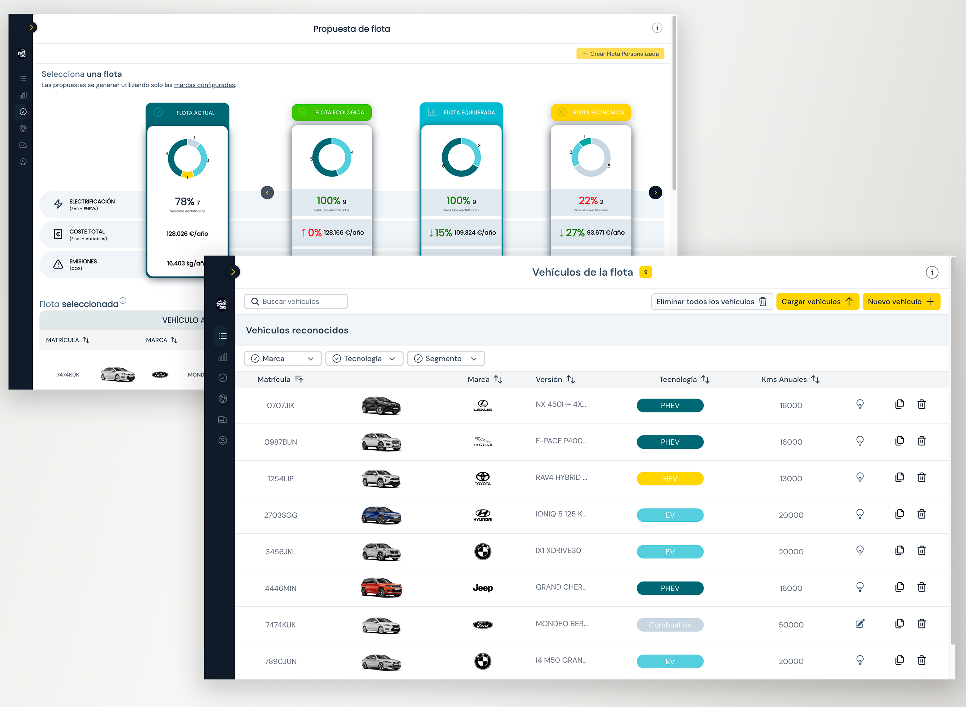Click 4446MIN license plate cell
The width and height of the screenshot is (966, 707).
(280, 589)
